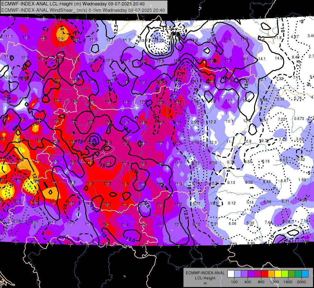314x288 pixels.
Task: Click the grid value 2.24
Action: 17,221
